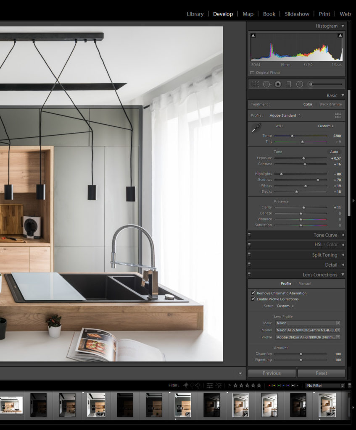This screenshot has width=356, height=430.
Task: Open the Adobe Standard profile dropdown
Action: (285, 115)
